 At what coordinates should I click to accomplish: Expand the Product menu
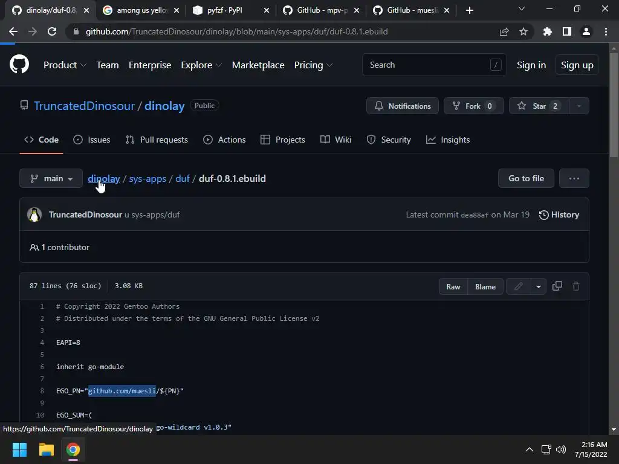click(x=65, y=65)
